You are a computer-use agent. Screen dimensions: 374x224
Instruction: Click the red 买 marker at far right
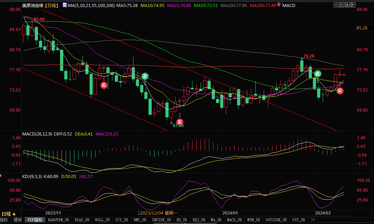coord(340,91)
